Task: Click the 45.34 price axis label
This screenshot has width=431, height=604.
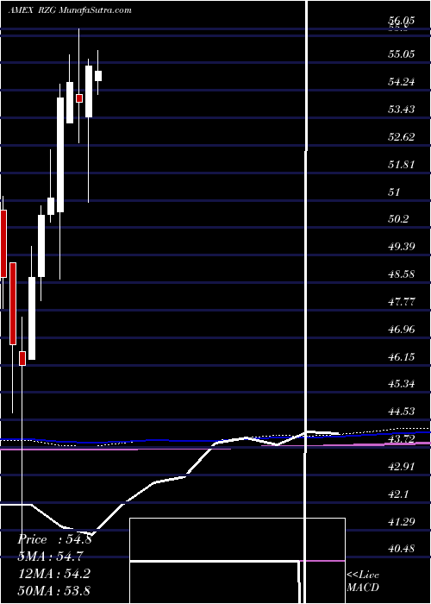Action: [401, 384]
